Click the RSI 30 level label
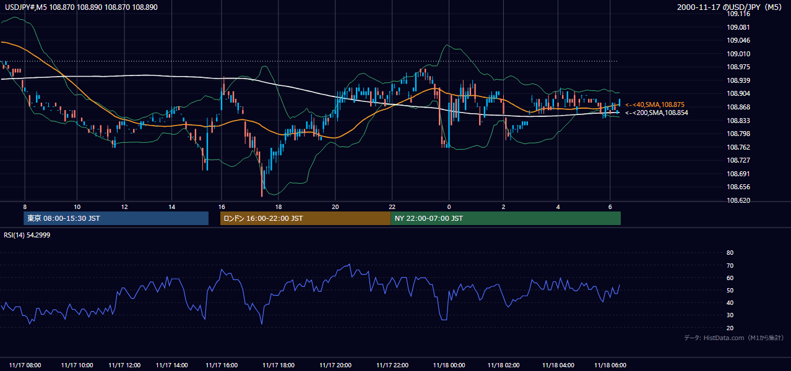791x371 pixels. pos(730,315)
